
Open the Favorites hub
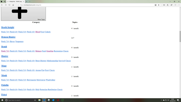[164, 5]
